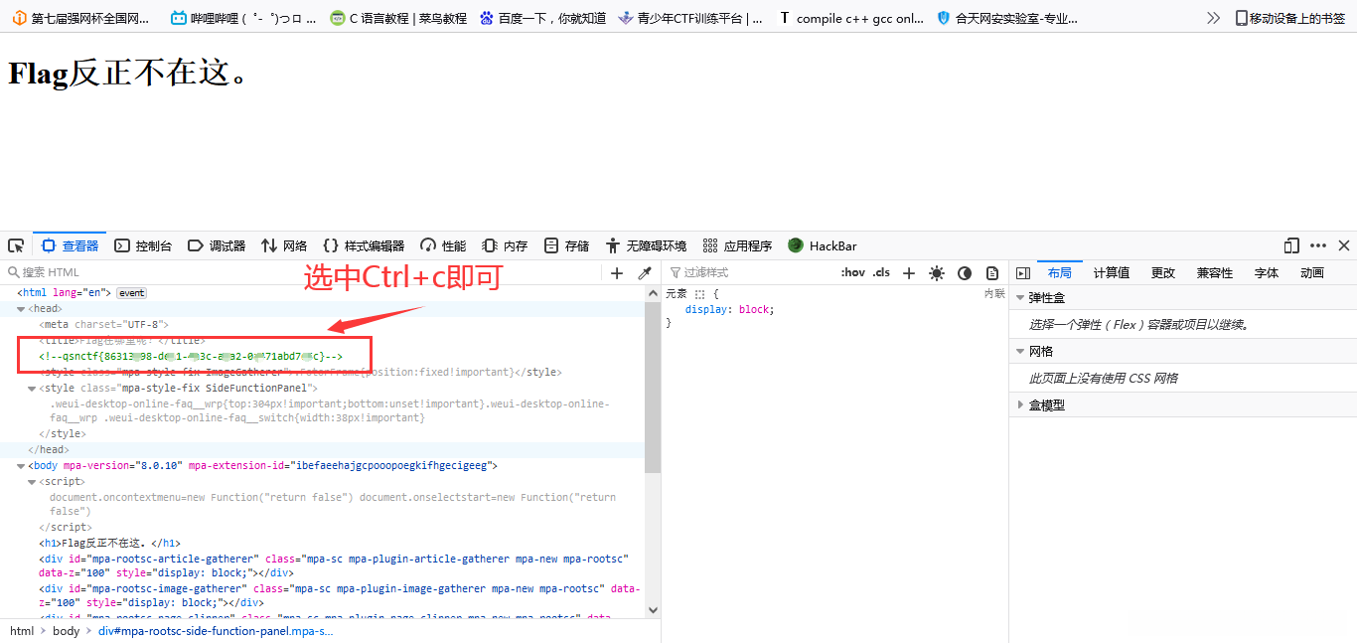
Task: Collapse the head node in markup tree
Action: [21, 309]
